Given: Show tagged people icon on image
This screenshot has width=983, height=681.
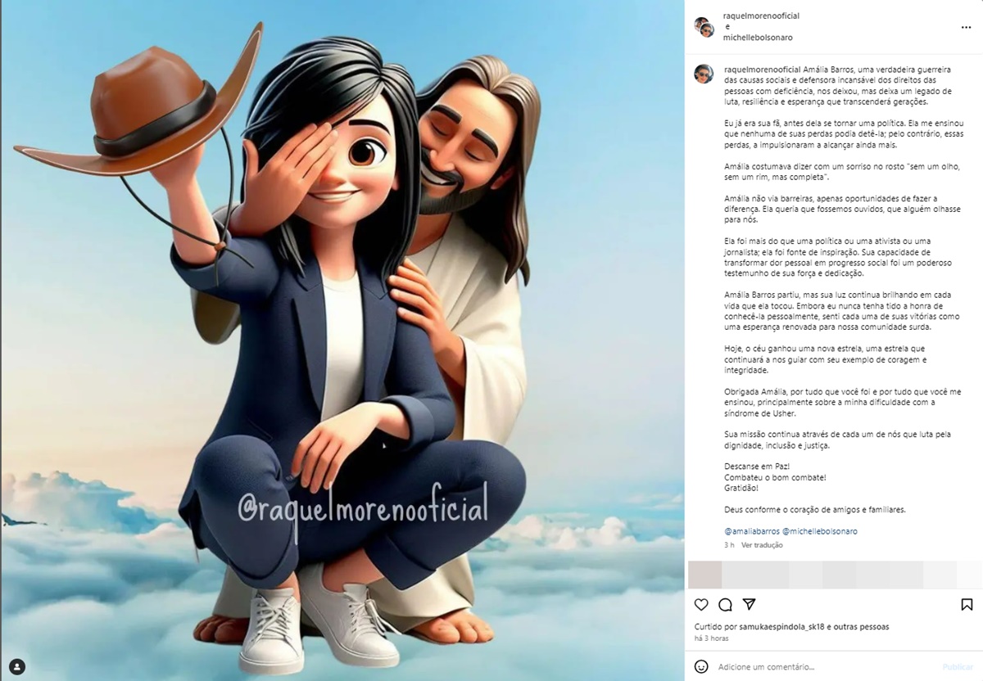Looking at the screenshot, I should (17, 666).
